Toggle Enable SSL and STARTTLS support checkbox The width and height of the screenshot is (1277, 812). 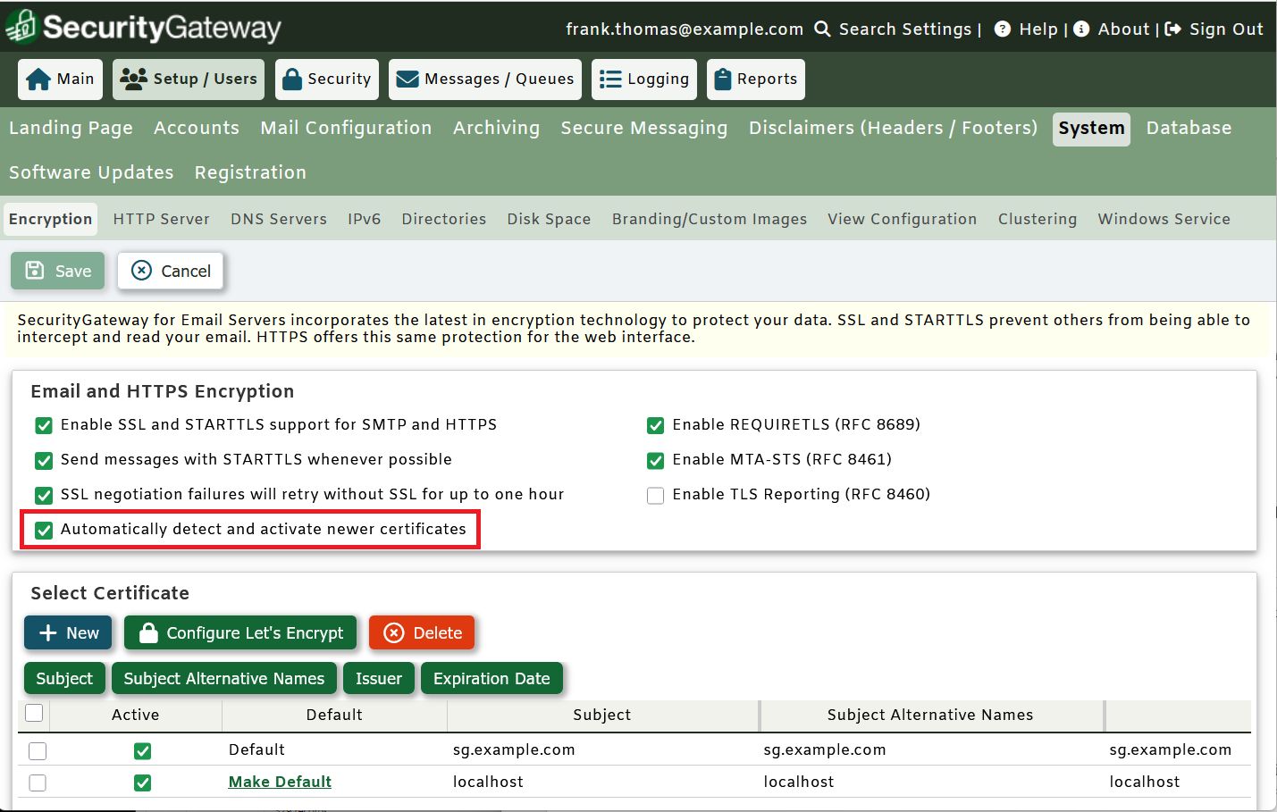click(44, 425)
